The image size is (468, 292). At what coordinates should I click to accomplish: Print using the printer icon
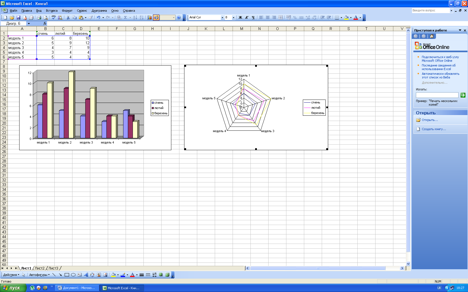click(x=39, y=18)
